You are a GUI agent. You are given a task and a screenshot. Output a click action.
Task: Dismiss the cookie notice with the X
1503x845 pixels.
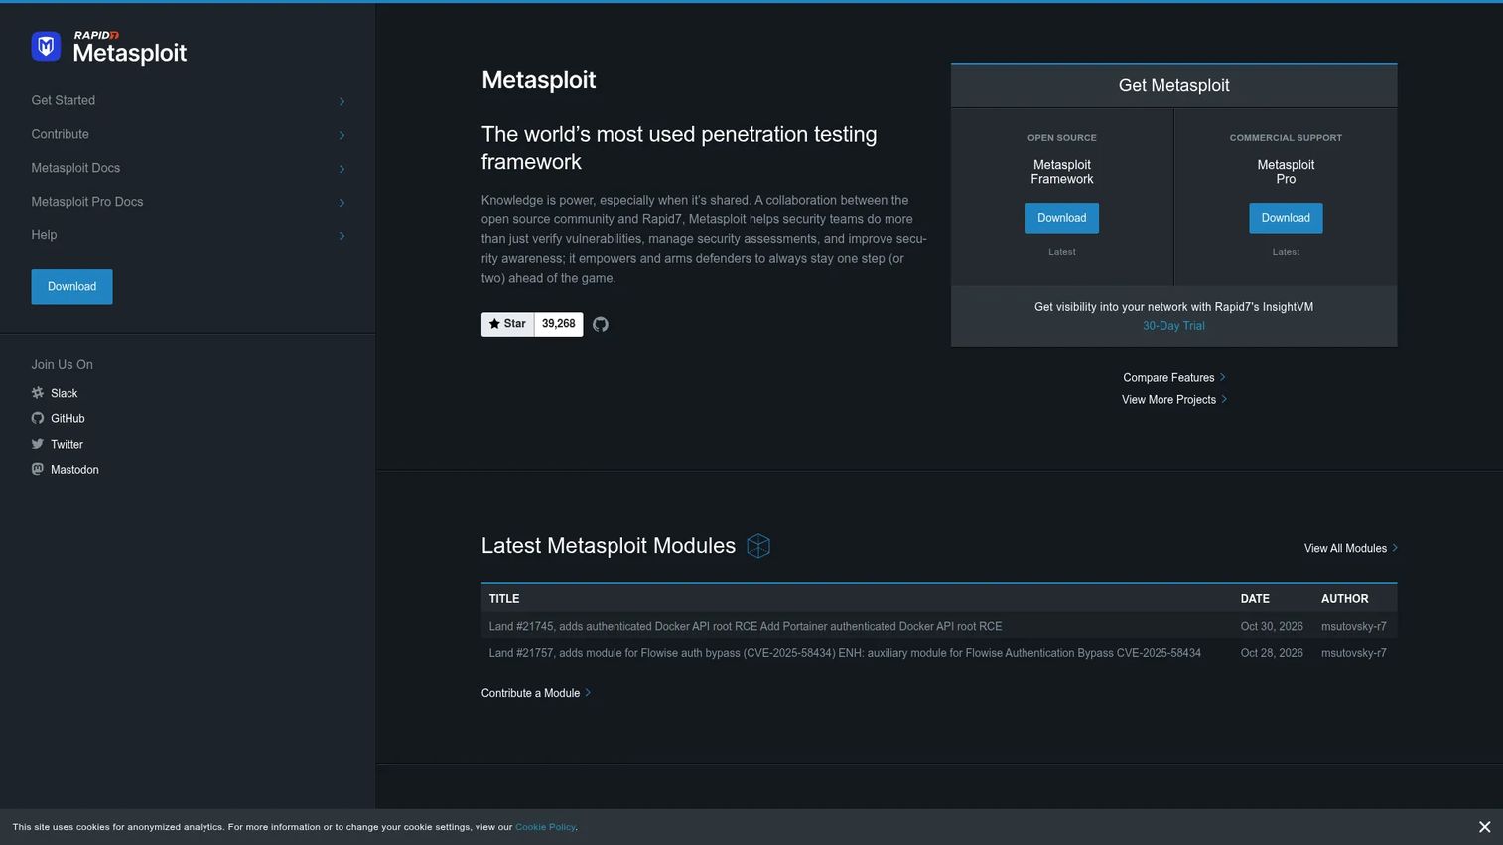(1484, 827)
